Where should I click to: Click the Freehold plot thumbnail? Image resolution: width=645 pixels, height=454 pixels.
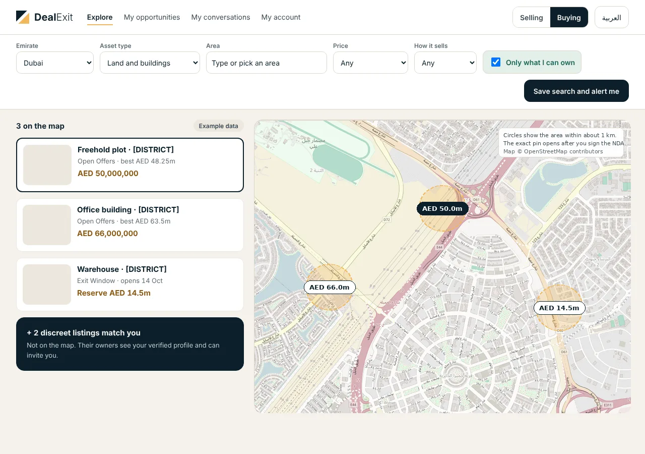coord(47,165)
